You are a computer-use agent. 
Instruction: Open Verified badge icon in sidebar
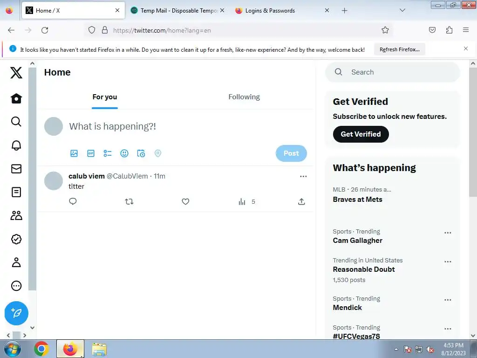pos(16,239)
